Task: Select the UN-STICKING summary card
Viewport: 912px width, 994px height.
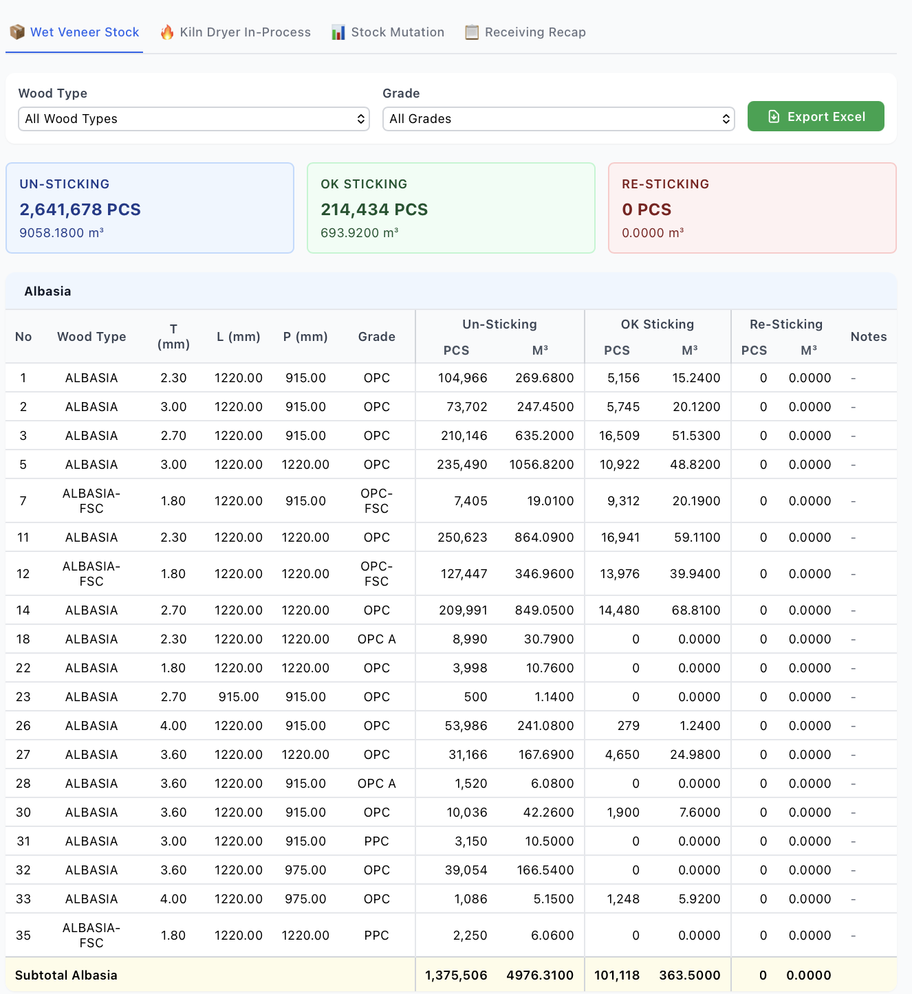Action: pyautogui.click(x=150, y=208)
